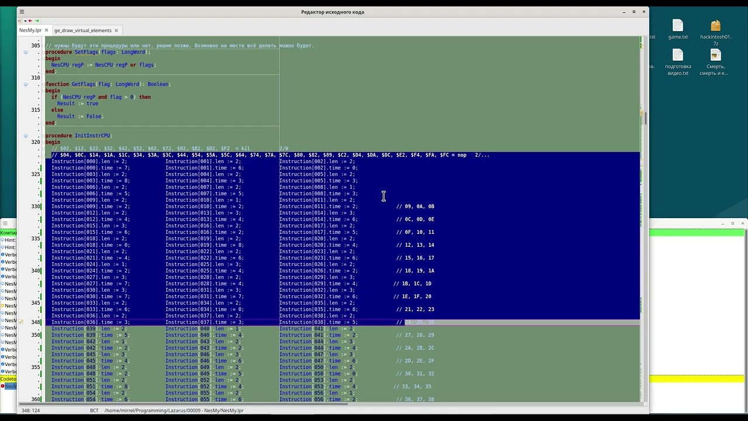Switch to the ge_draw_virtual_elements tab
The image size is (748, 421).
[82, 30]
